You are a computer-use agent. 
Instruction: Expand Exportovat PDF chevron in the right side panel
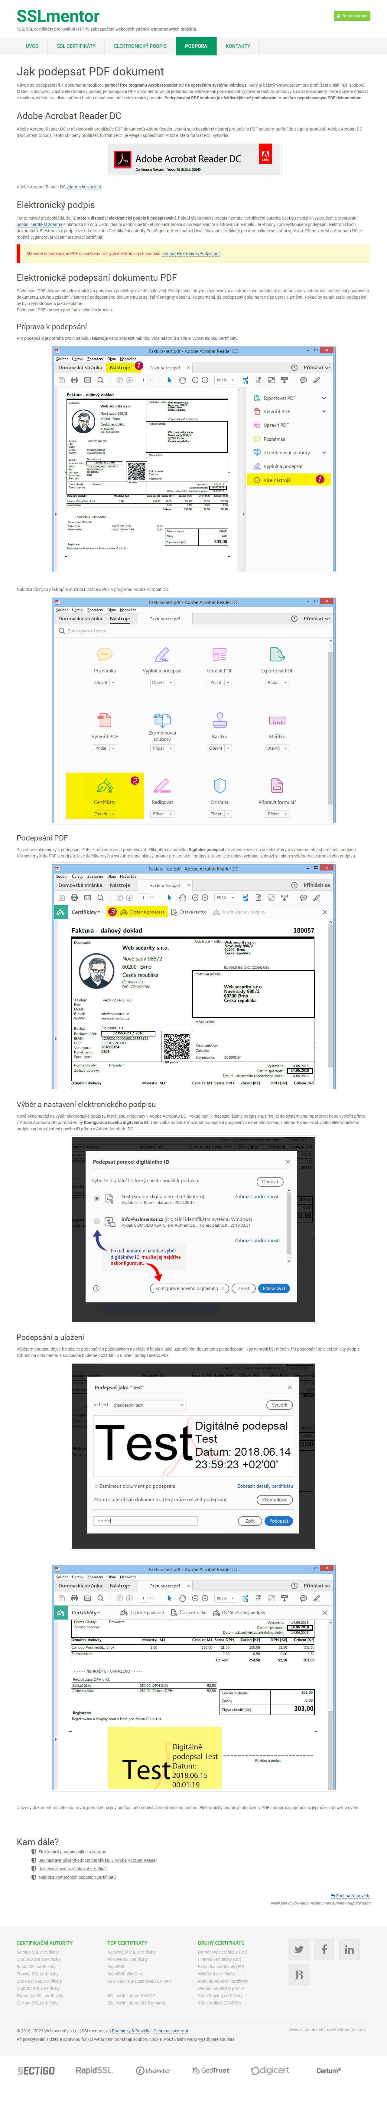click(324, 398)
